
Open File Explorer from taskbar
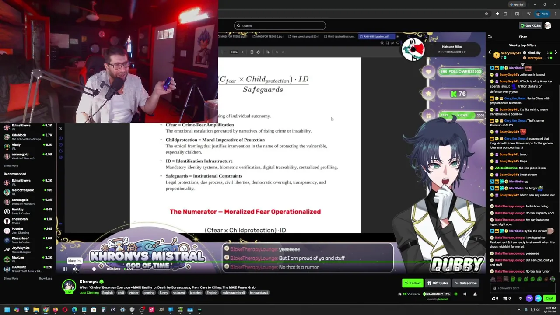(36, 310)
